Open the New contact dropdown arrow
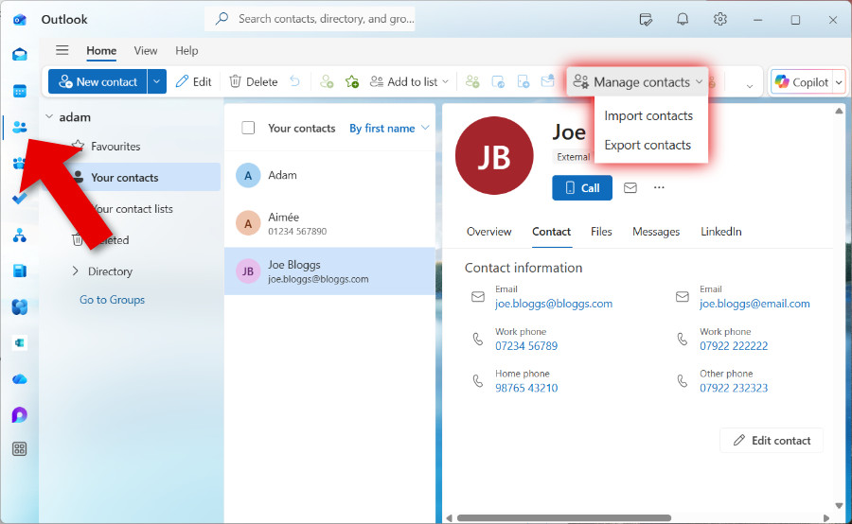Screen dimensions: 852x524 point(156,81)
